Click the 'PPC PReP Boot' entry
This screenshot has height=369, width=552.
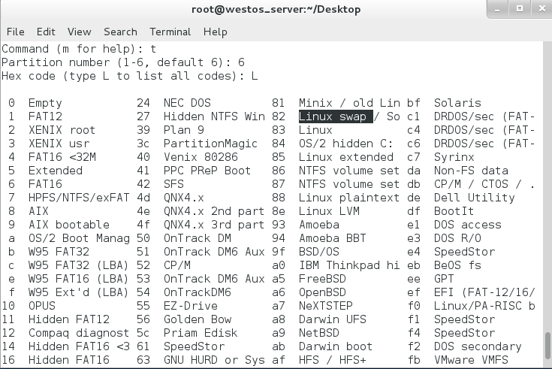point(207,171)
